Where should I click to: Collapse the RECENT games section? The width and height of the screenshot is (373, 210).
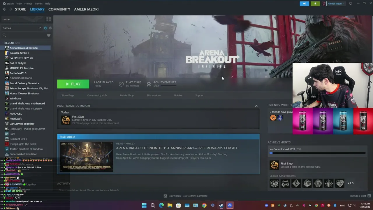pyautogui.click(x=3, y=43)
